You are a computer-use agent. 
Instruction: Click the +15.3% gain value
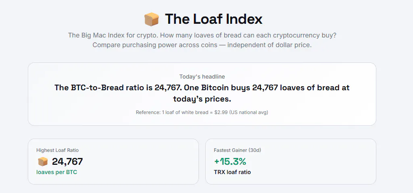[230, 162]
